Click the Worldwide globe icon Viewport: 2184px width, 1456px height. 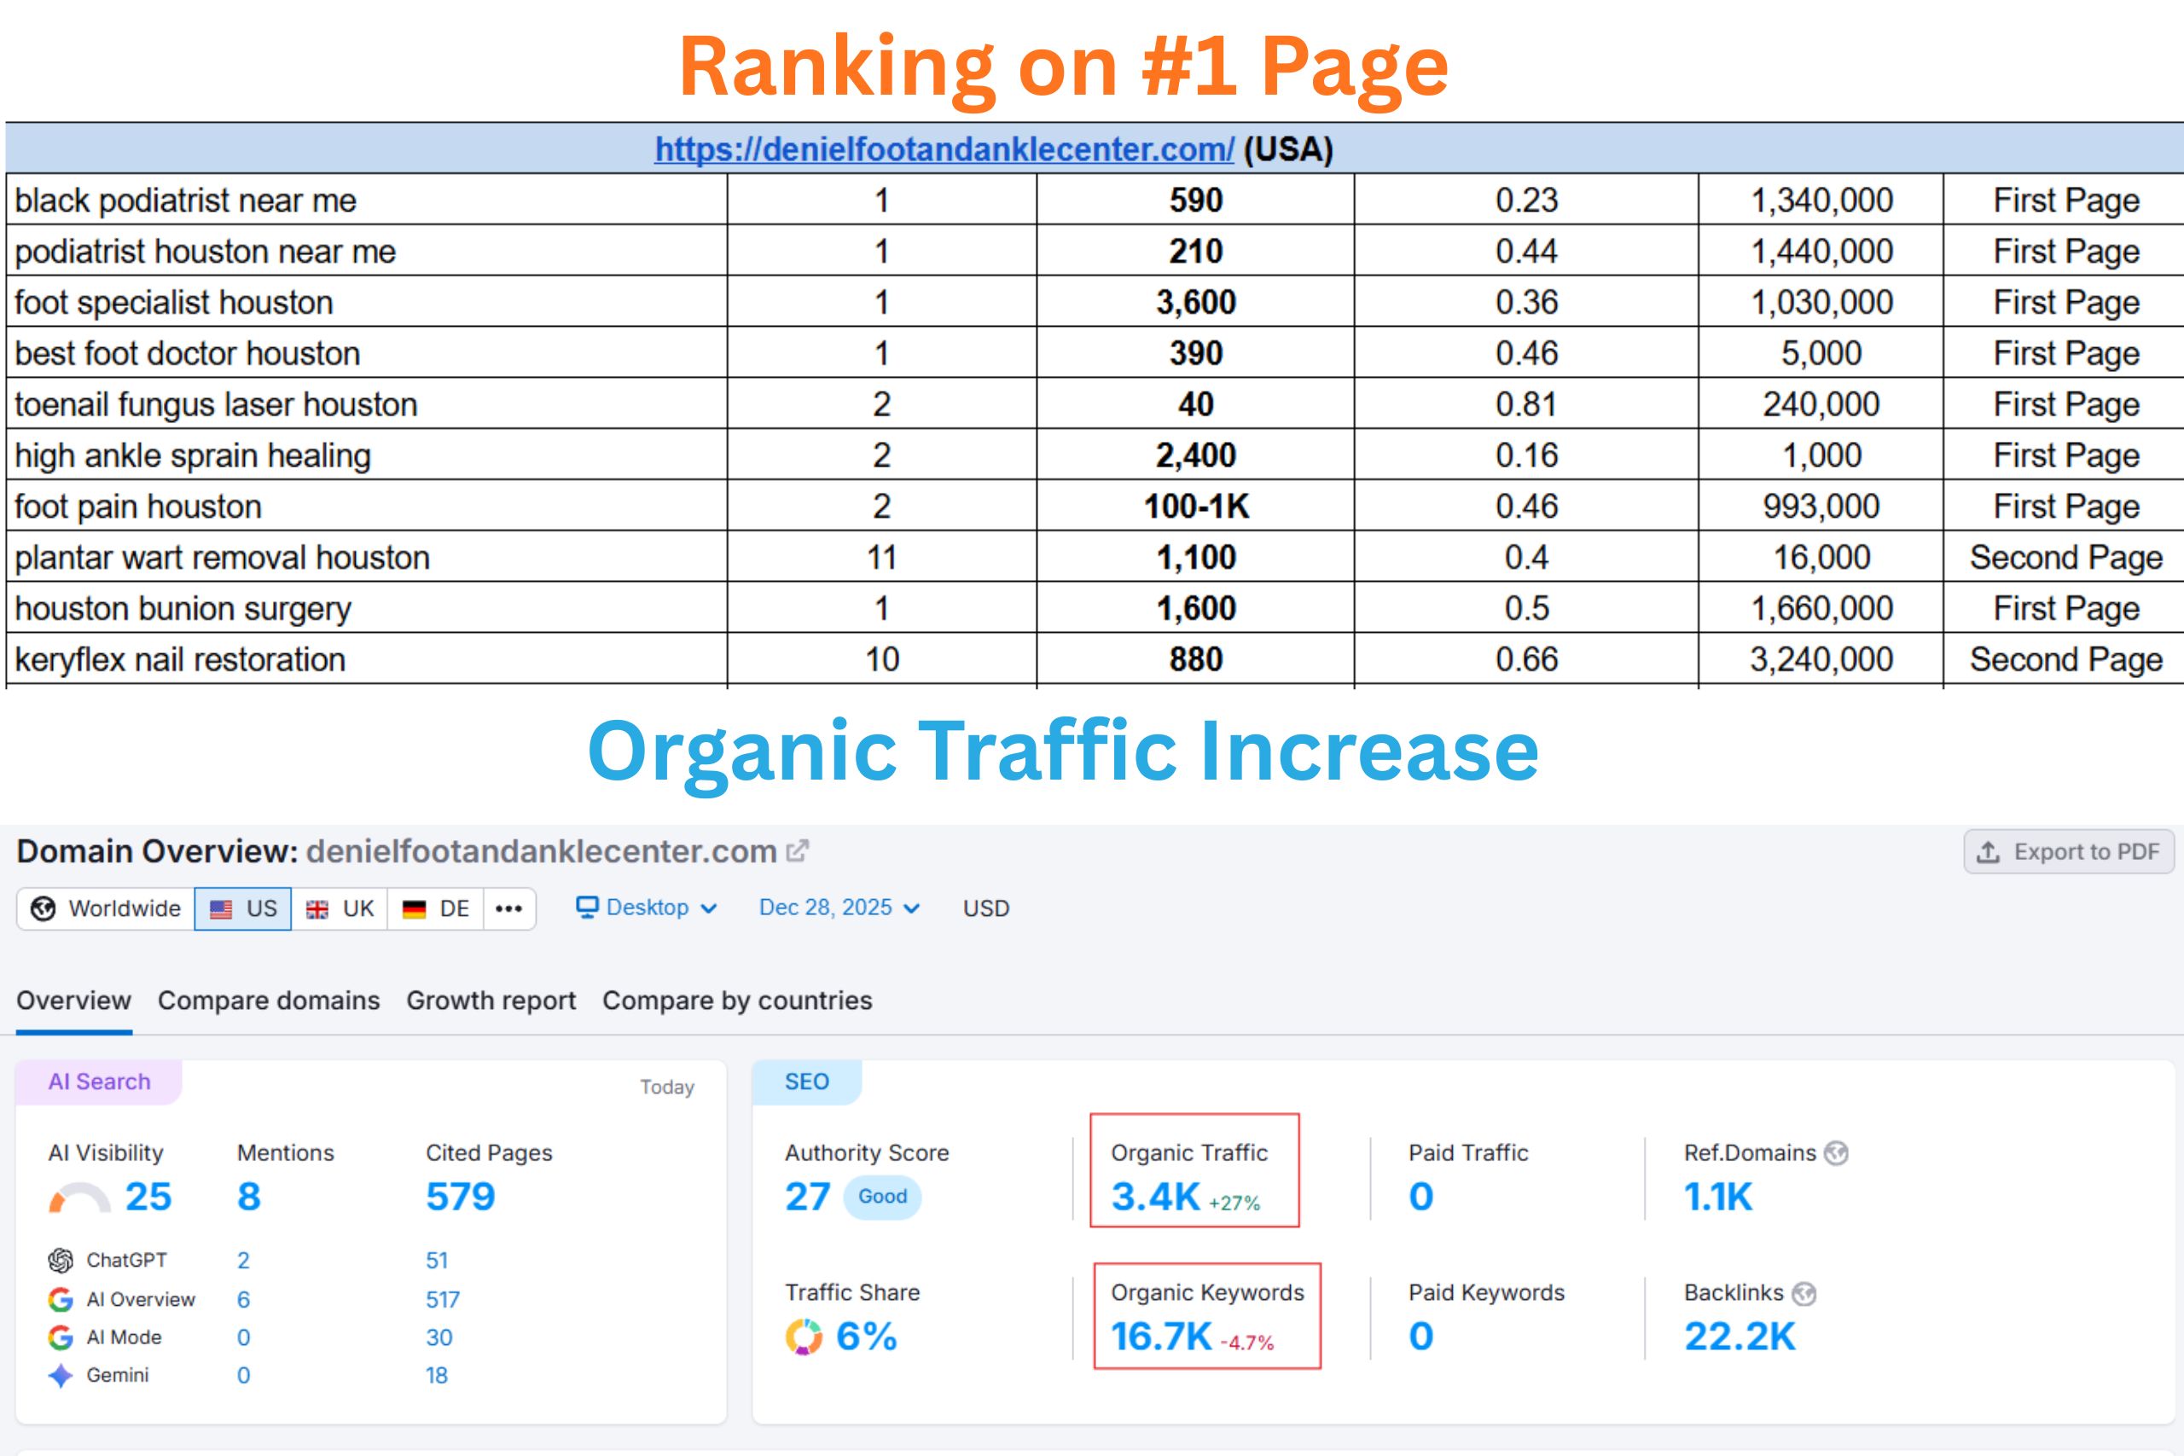click(41, 908)
